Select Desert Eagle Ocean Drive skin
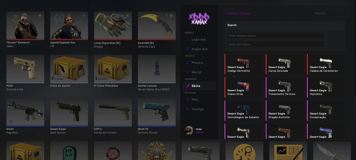This screenshot has width=356, height=160. point(244,87)
